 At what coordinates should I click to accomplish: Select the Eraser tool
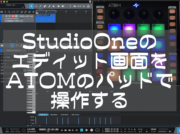click(45, 6)
